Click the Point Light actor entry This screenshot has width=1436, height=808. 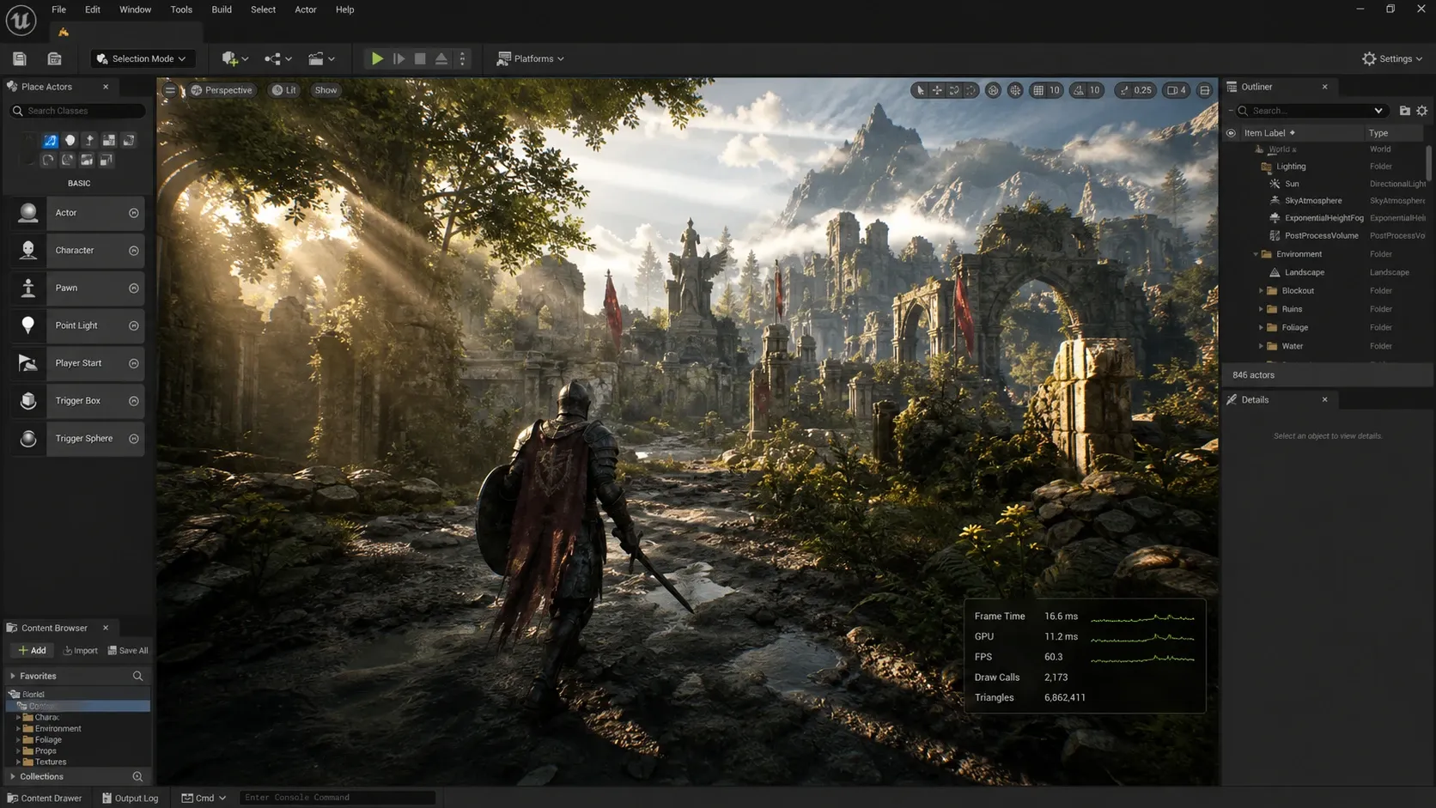(x=77, y=325)
